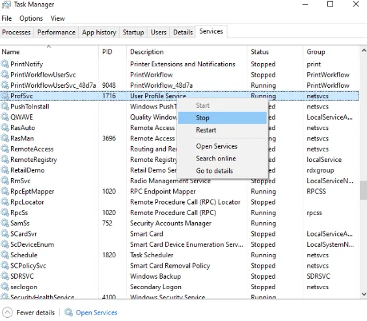Select Open Services in the context menu
The height and width of the screenshot is (321, 367).
[223, 146]
